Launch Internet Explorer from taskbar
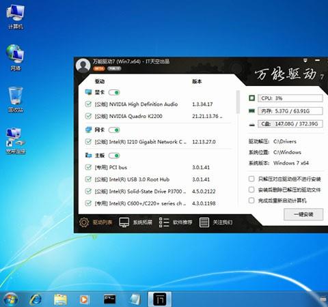Screen dimensions: 328x307 pos(36,299)
